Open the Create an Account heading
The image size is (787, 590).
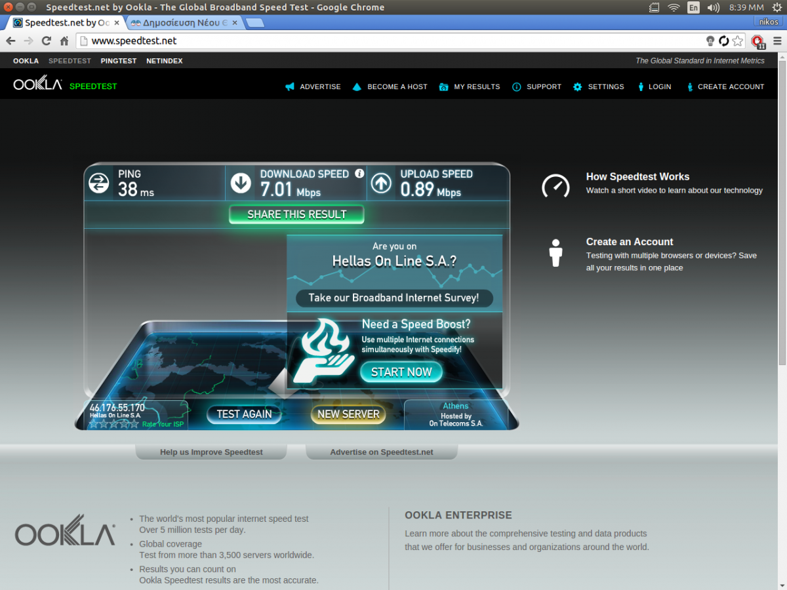pos(630,242)
